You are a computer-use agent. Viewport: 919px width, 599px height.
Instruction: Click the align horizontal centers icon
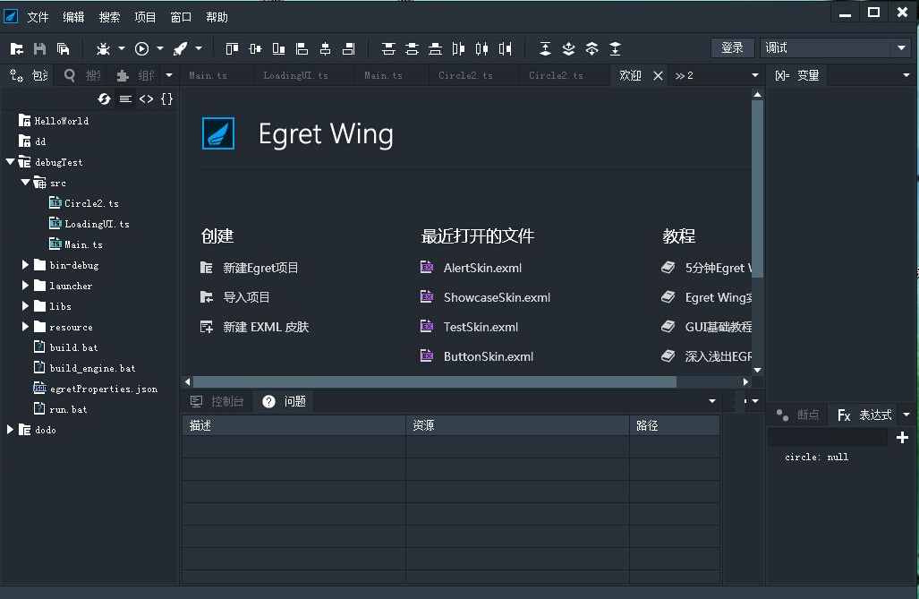326,48
